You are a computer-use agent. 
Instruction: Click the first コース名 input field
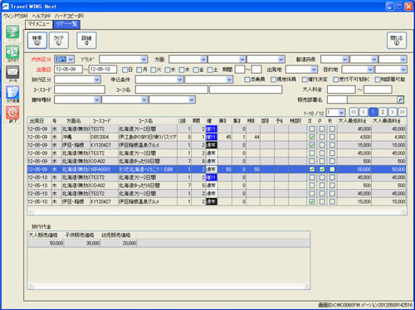pos(172,90)
